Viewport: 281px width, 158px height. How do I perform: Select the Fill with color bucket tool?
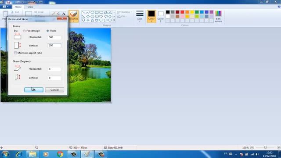pyautogui.click(x=58, y=14)
